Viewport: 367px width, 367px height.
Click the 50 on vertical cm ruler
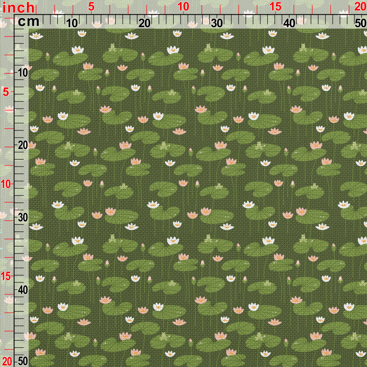tap(23, 361)
